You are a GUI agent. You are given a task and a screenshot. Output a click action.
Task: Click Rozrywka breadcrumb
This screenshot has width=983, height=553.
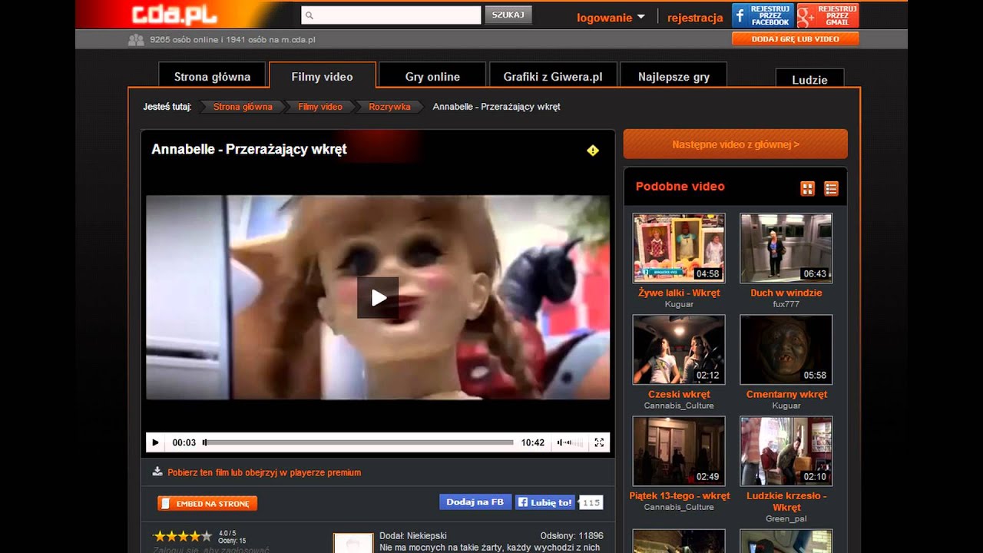[x=389, y=107]
